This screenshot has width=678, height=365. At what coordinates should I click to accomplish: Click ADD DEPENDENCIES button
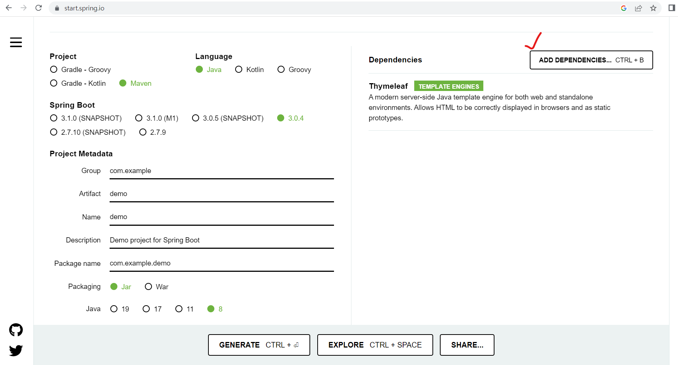(591, 60)
